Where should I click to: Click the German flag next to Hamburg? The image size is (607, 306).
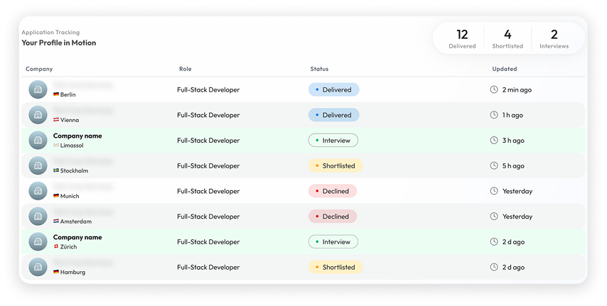point(56,272)
